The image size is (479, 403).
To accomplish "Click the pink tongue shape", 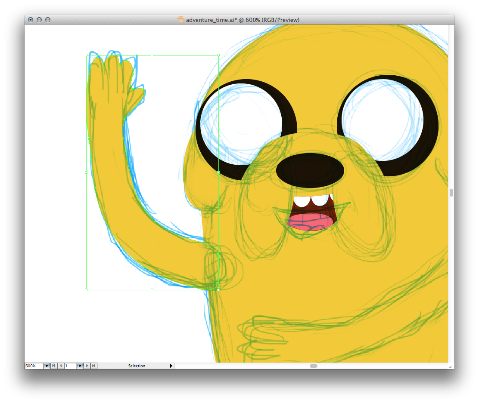I will [311, 221].
